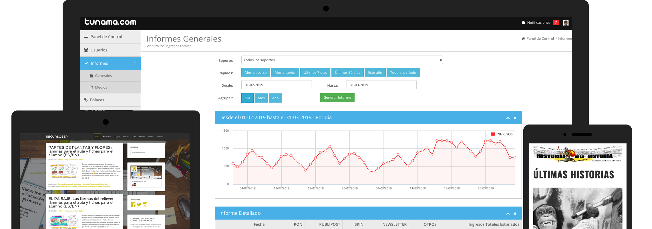
Task: Open Instagram icon in RecursosEP Síguenos widget
Action: coord(145,205)
